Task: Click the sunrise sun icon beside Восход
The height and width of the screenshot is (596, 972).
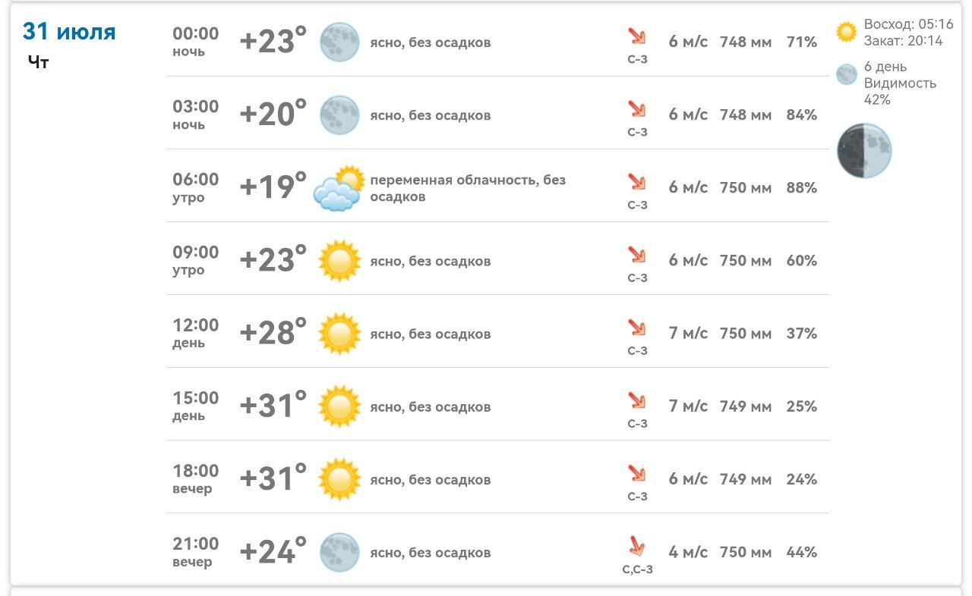Action: pos(846,32)
